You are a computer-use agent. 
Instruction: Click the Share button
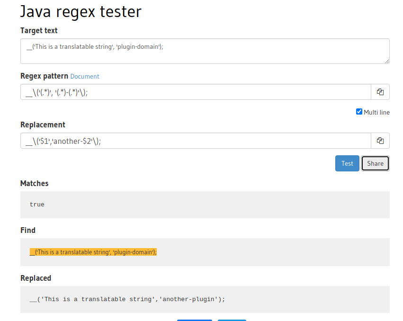point(375,163)
